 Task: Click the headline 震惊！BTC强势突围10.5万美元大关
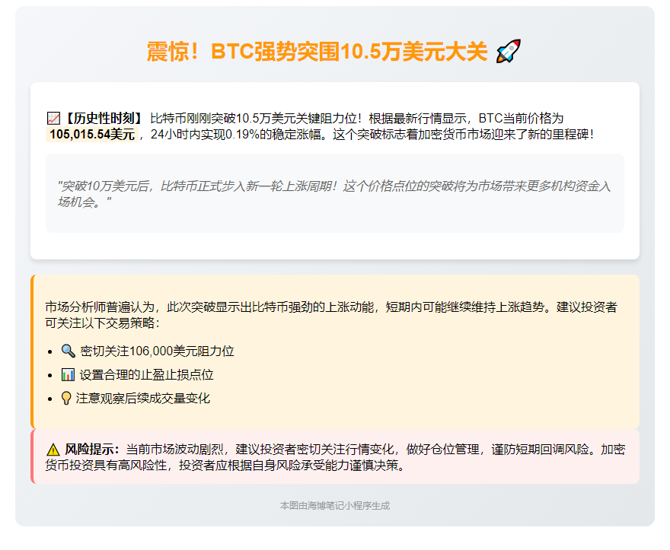(317, 52)
